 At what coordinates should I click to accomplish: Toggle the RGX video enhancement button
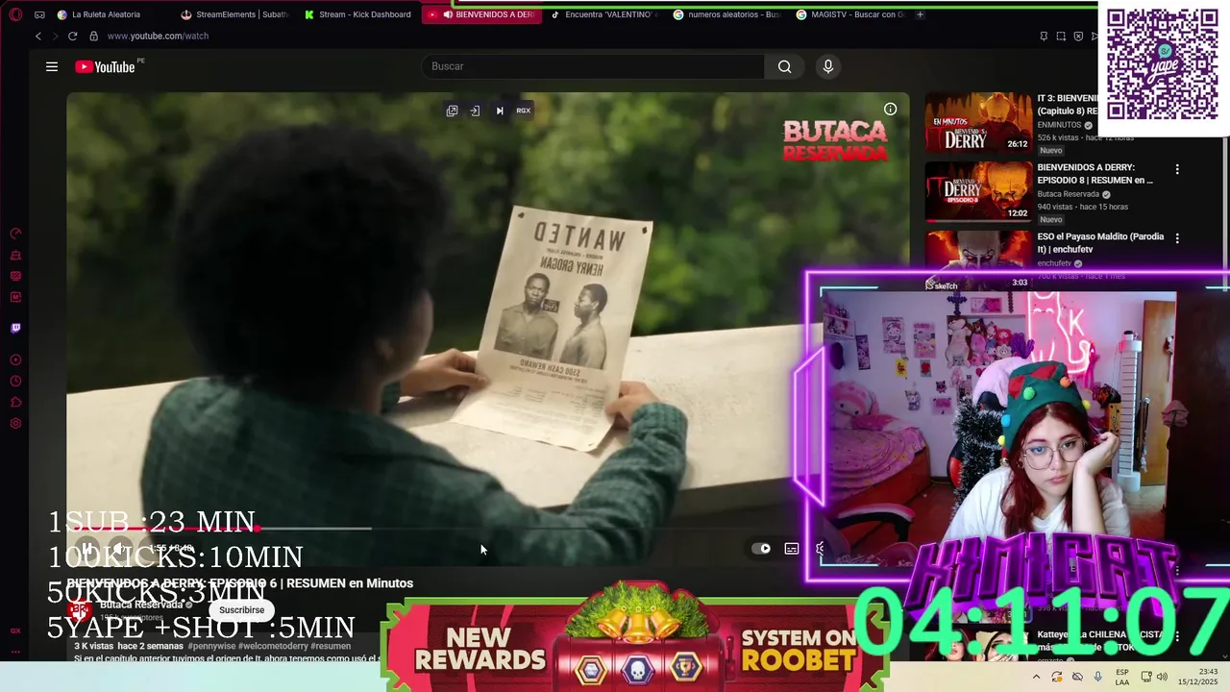(x=523, y=111)
